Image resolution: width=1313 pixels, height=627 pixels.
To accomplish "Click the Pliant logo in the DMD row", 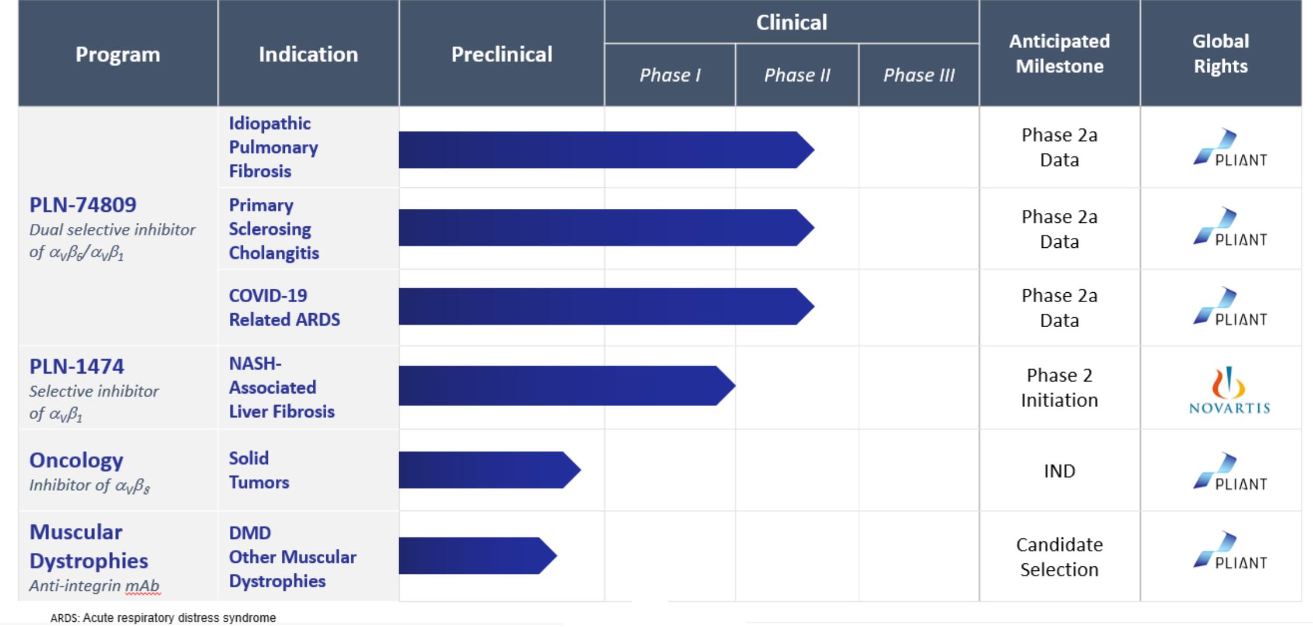I will pyautogui.click(x=1230, y=551).
